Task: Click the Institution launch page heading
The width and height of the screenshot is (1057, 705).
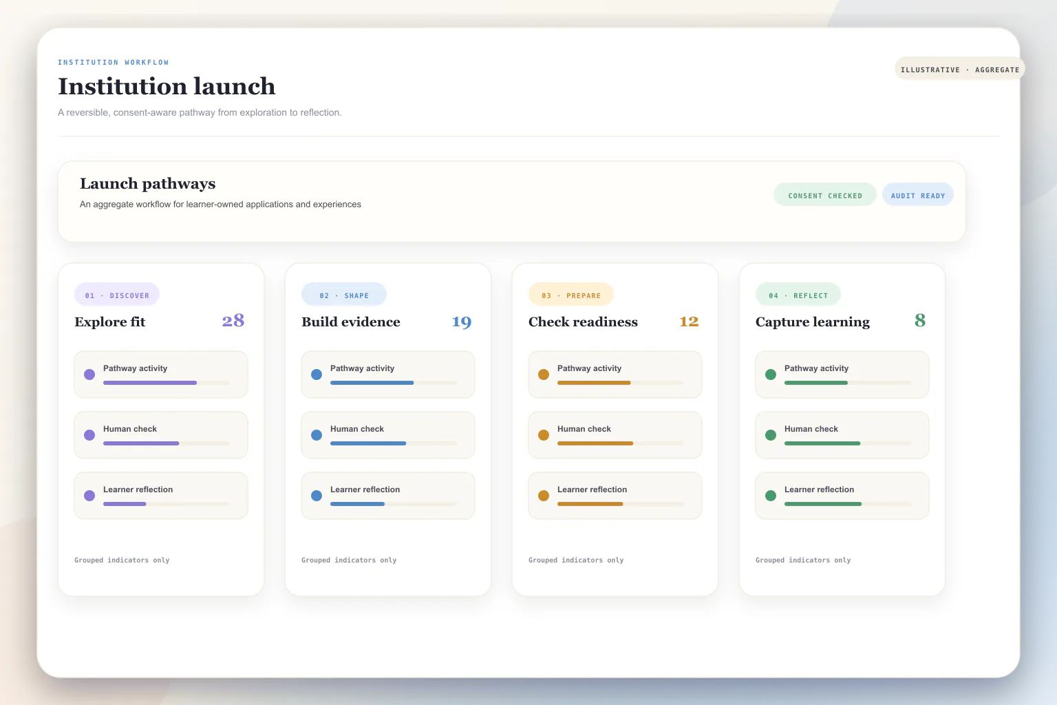Action: [x=167, y=87]
